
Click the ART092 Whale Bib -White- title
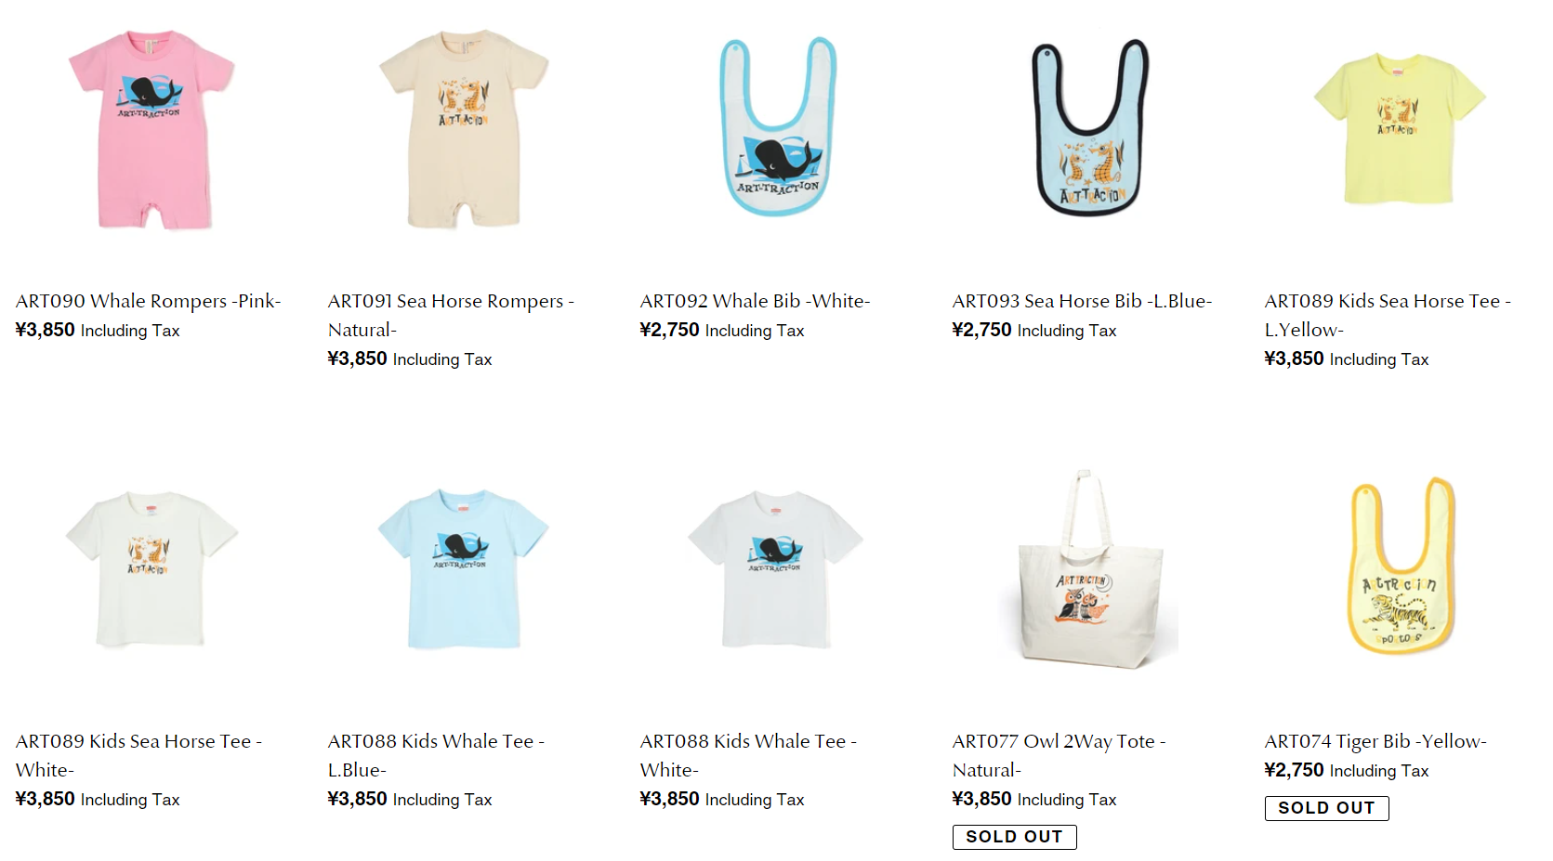click(755, 301)
